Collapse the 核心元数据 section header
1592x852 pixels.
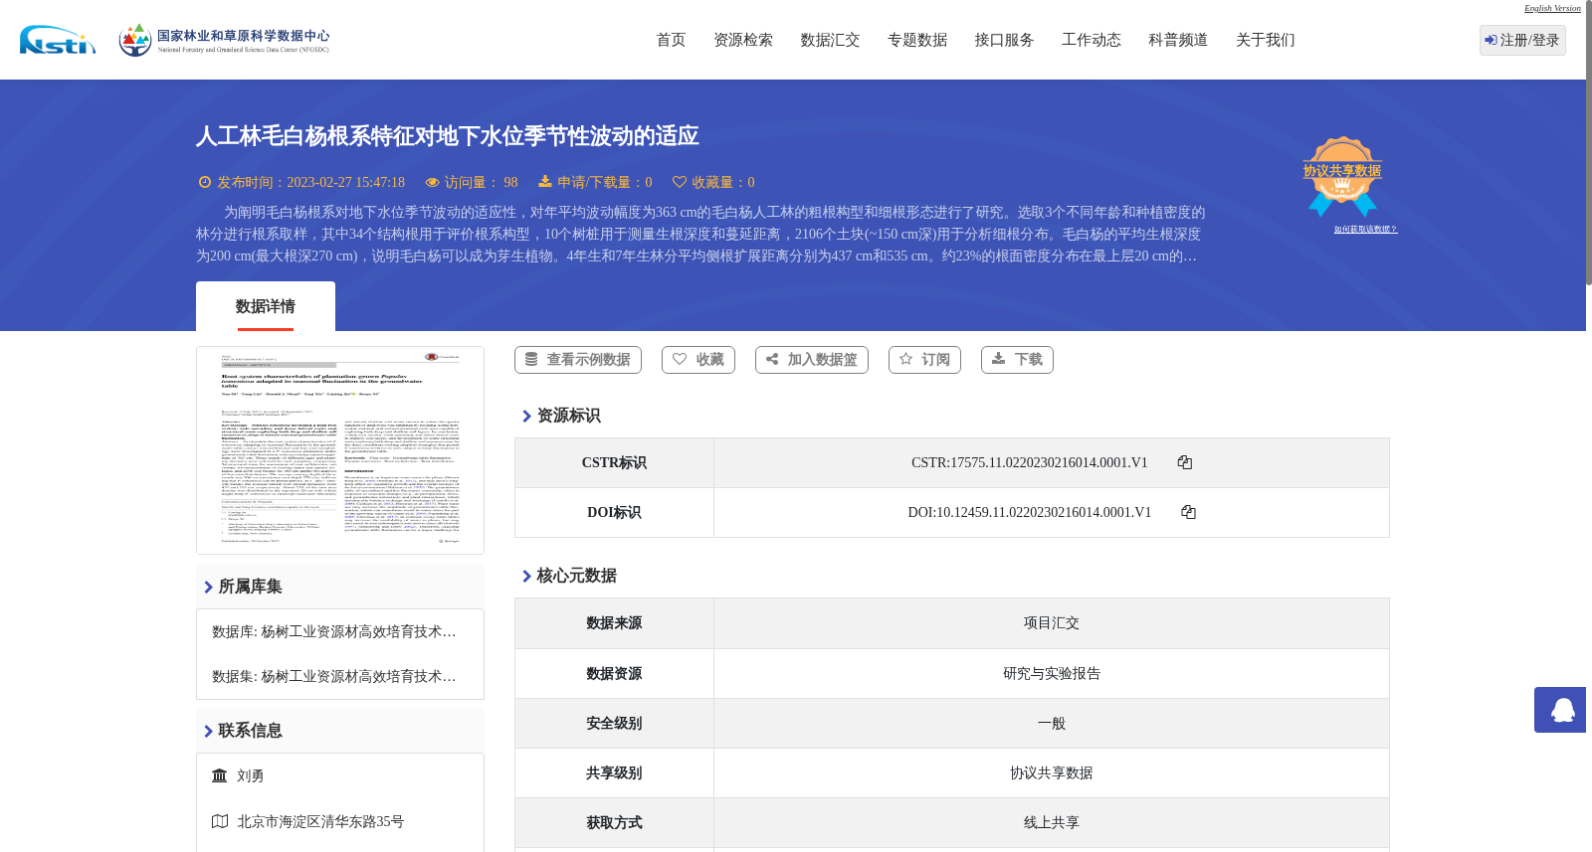click(x=569, y=576)
